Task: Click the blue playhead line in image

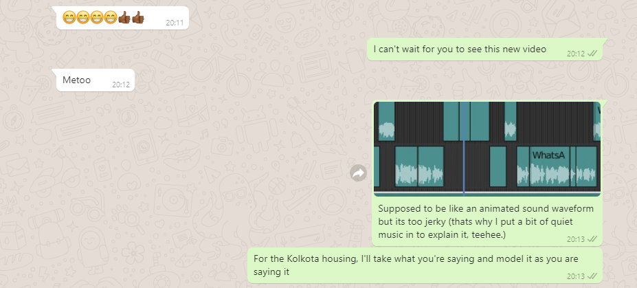Action: coord(464,148)
